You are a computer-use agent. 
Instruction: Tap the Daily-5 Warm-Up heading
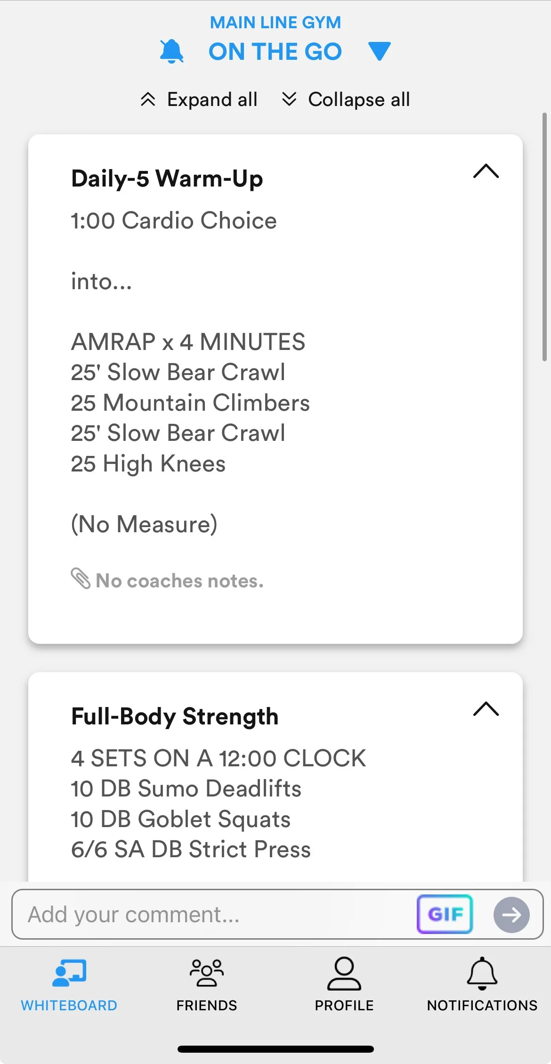(x=167, y=179)
